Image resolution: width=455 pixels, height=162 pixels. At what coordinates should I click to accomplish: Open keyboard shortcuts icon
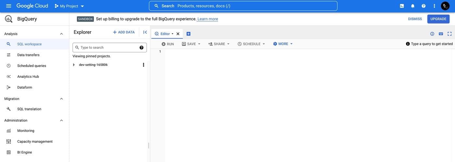pyautogui.click(x=441, y=34)
